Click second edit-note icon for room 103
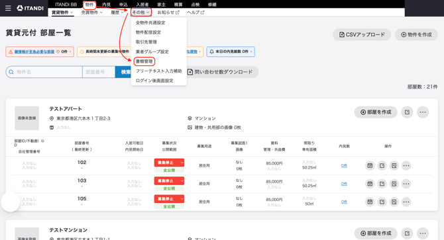444x240 pixels. pos(394,184)
